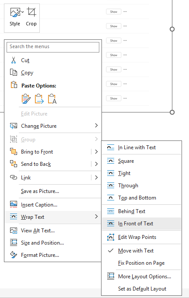189x298 pixels.
Task: Click the third Show button
Action: [114, 41]
